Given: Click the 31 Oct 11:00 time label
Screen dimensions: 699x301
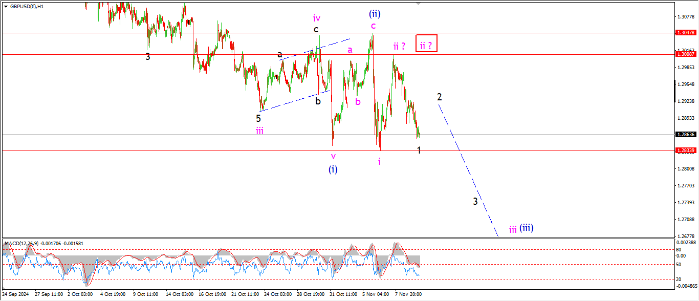Looking at the screenshot, I should click(343, 294).
